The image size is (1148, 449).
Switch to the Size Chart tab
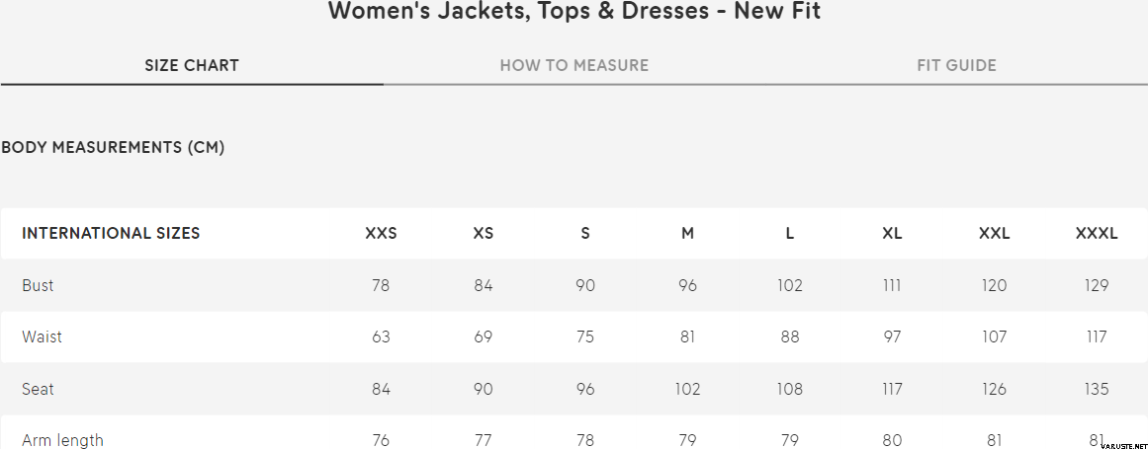[192, 66]
